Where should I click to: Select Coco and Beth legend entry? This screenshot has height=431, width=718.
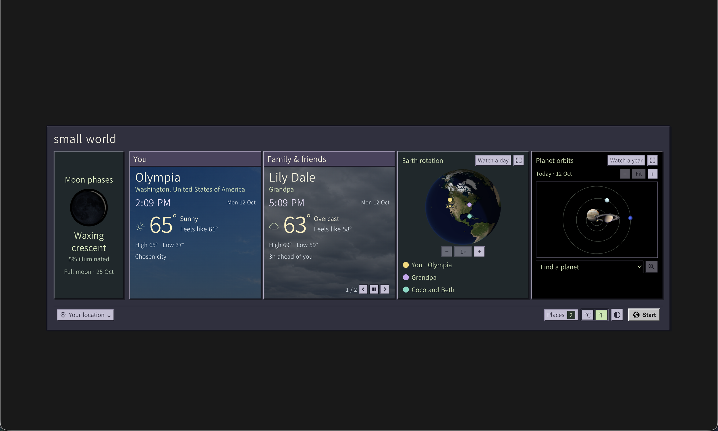coord(429,290)
